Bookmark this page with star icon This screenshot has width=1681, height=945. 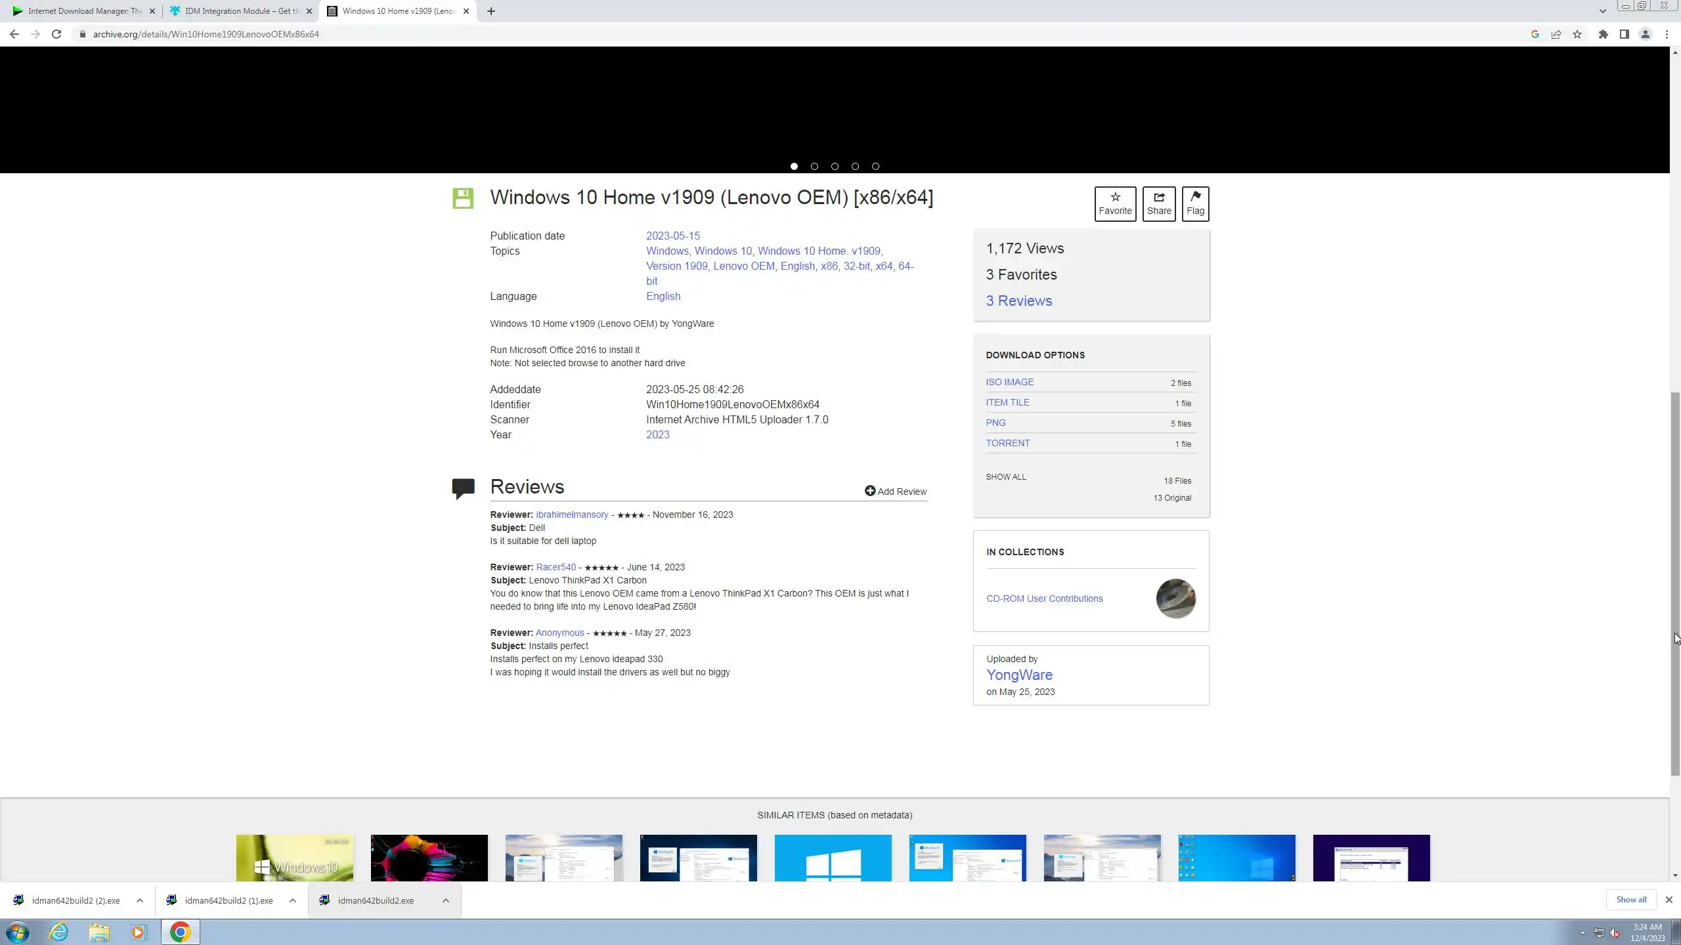[1577, 34]
